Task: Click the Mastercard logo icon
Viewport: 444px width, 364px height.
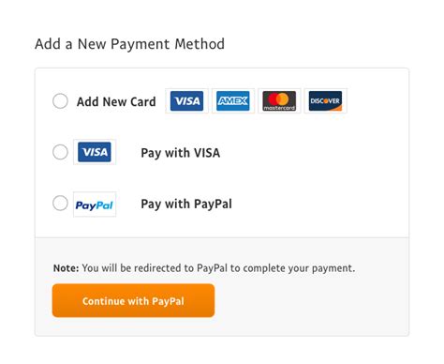Action: (x=279, y=100)
